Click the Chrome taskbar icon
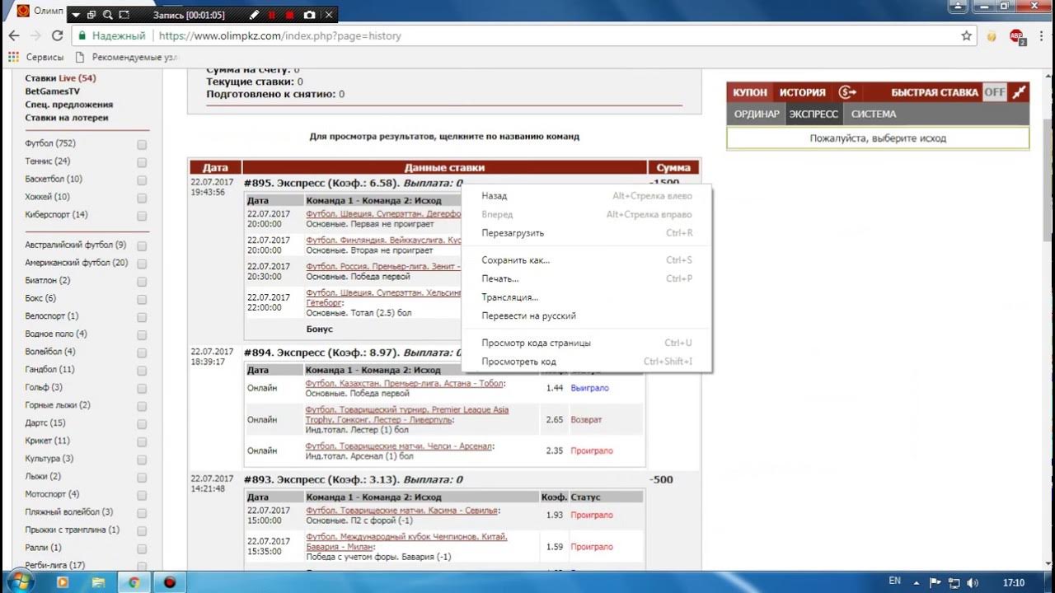This screenshot has width=1055, height=593. click(x=134, y=581)
